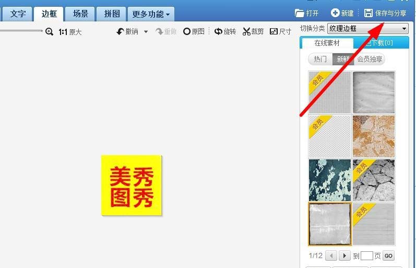Screen dimensions: 416x268
Task: Select the 热门 filter
Action: tap(320, 59)
